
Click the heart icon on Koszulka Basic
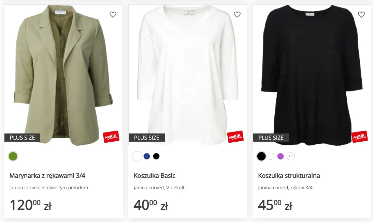pos(237,14)
